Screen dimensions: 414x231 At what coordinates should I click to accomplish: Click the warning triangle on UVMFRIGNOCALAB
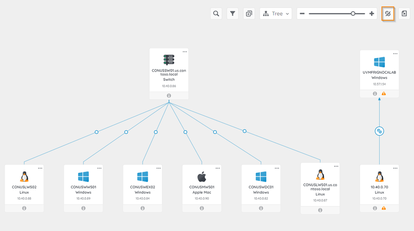[x=384, y=94]
